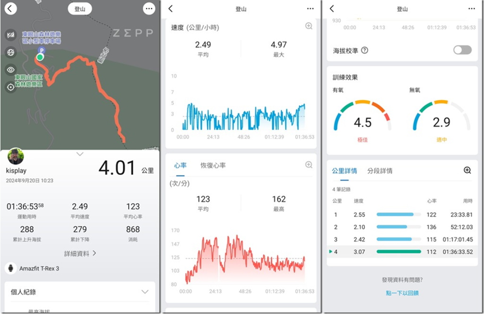Select the 01:36:53 運動用時 value
The image size is (484, 314).
pyautogui.click(x=25, y=206)
